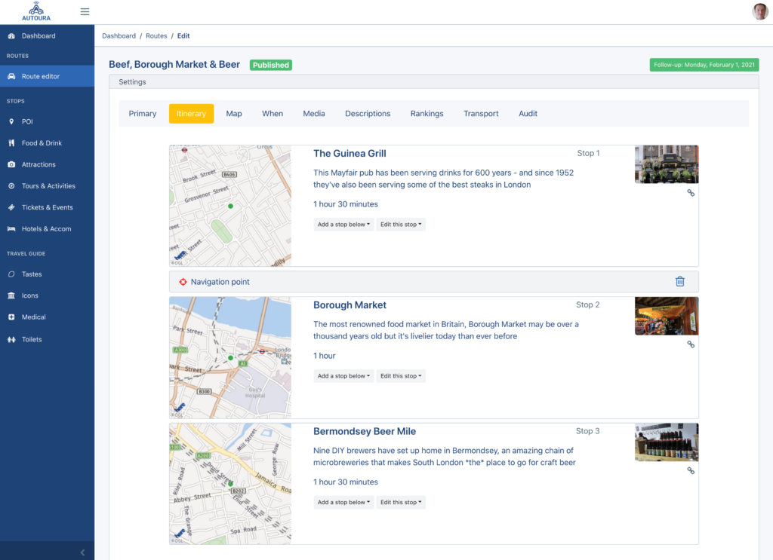Switch to the Primary tab
Screen dimensions: 773x560
coord(143,114)
